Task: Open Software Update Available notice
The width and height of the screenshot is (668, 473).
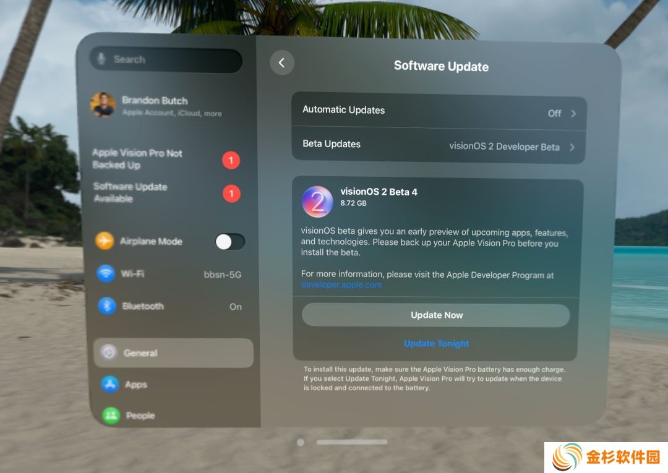Action: pyautogui.click(x=166, y=192)
